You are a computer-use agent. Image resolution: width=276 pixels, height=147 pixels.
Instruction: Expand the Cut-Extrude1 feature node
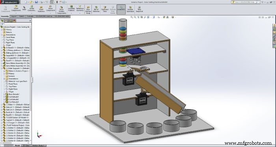pyautogui.click(x=5, y=97)
